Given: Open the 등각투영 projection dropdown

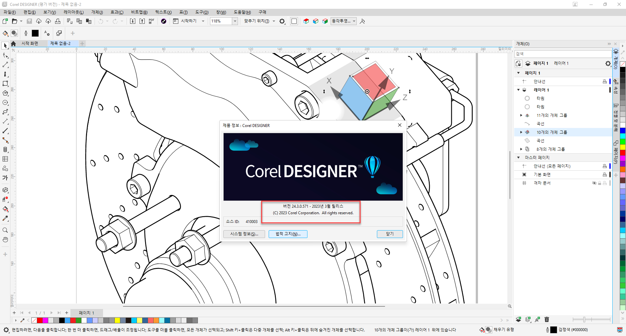Looking at the screenshot, I should click(x=343, y=21).
